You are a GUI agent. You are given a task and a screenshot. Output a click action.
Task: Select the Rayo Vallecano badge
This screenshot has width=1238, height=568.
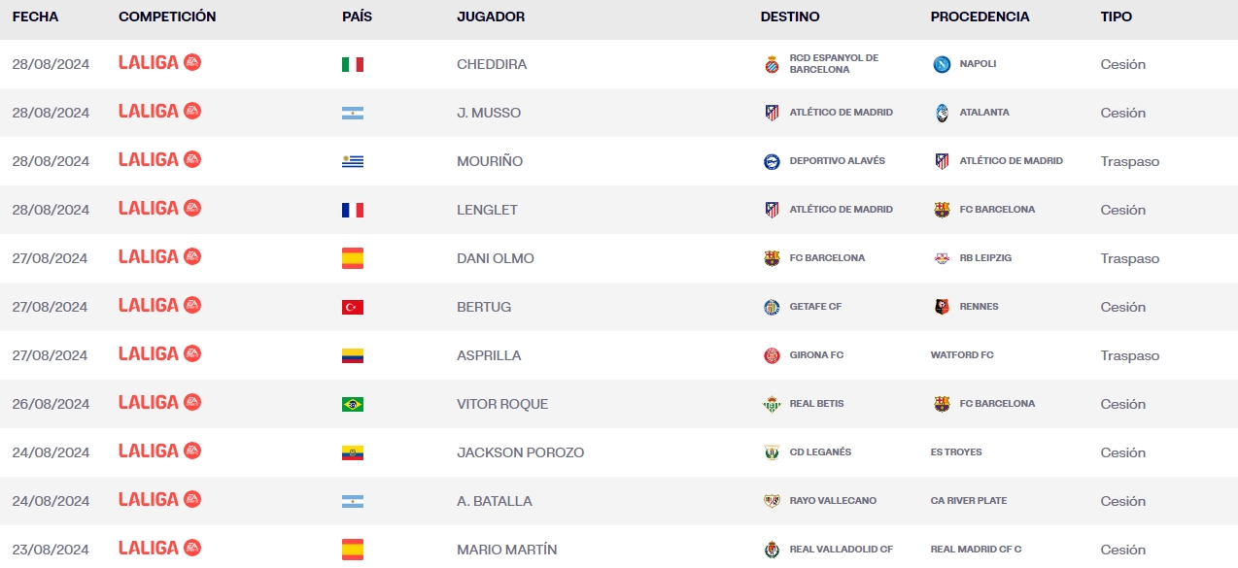point(772,501)
